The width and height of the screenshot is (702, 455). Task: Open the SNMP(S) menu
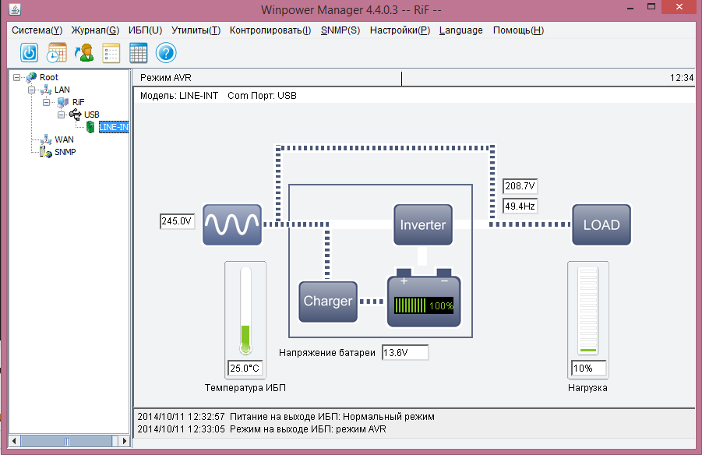click(x=340, y=30)
